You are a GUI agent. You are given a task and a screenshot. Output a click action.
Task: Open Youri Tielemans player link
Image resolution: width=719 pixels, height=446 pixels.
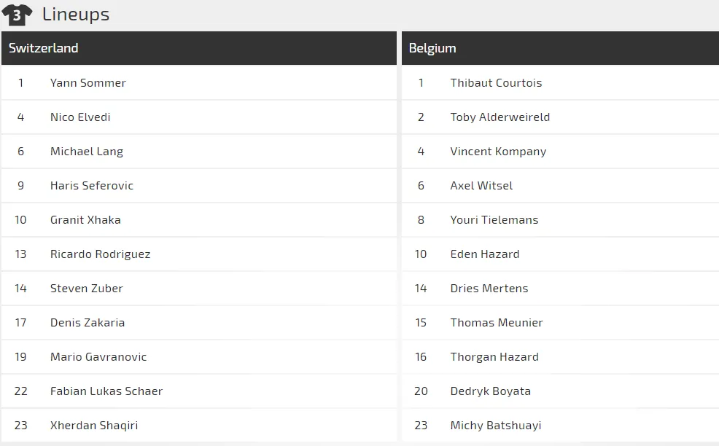pyautogui.click(x=494, y=220)
